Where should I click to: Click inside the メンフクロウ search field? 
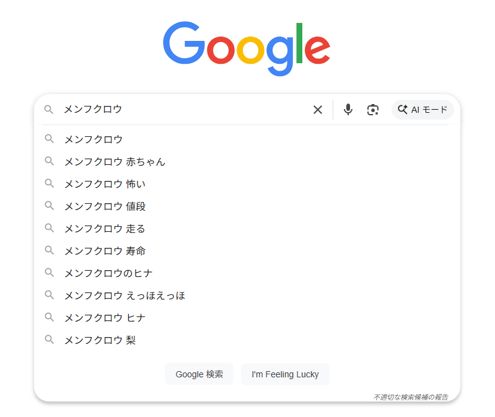[x=186, y=110]
